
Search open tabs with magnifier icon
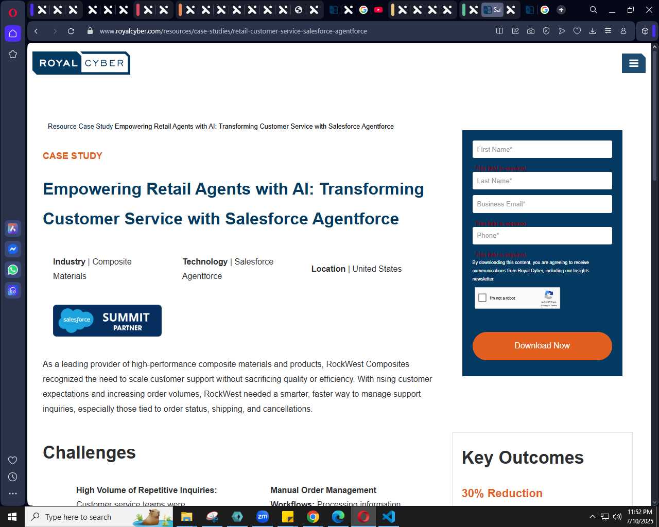point(594,10)
